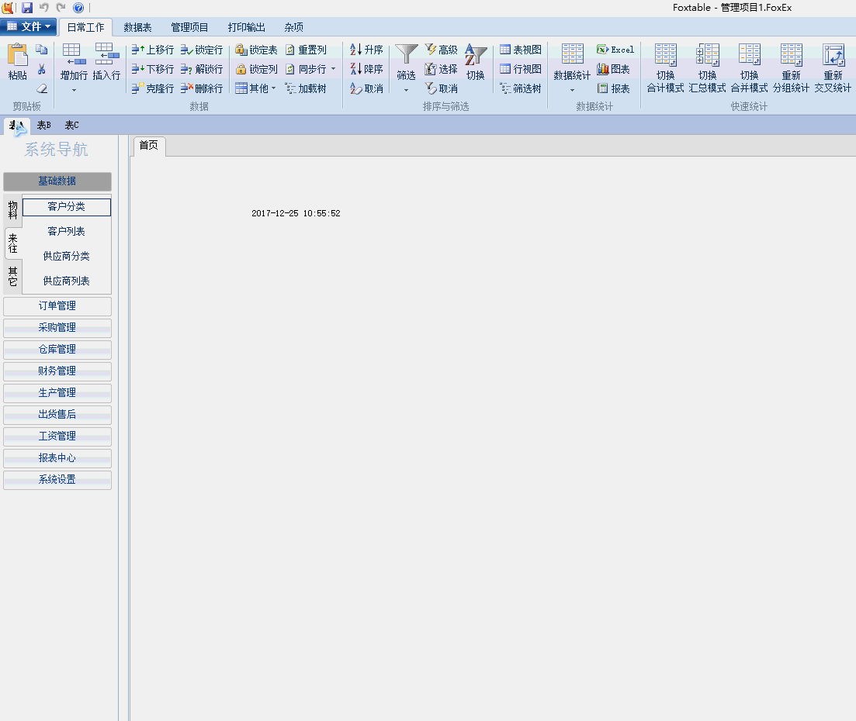This screenshot has height=721, width=856.
Task: Click 重新交叉统计 cross statistics
Action: pos(833,68)
